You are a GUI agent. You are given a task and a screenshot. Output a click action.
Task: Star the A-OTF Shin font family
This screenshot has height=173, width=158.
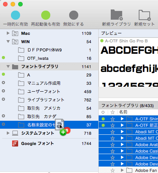coord(113,119)
